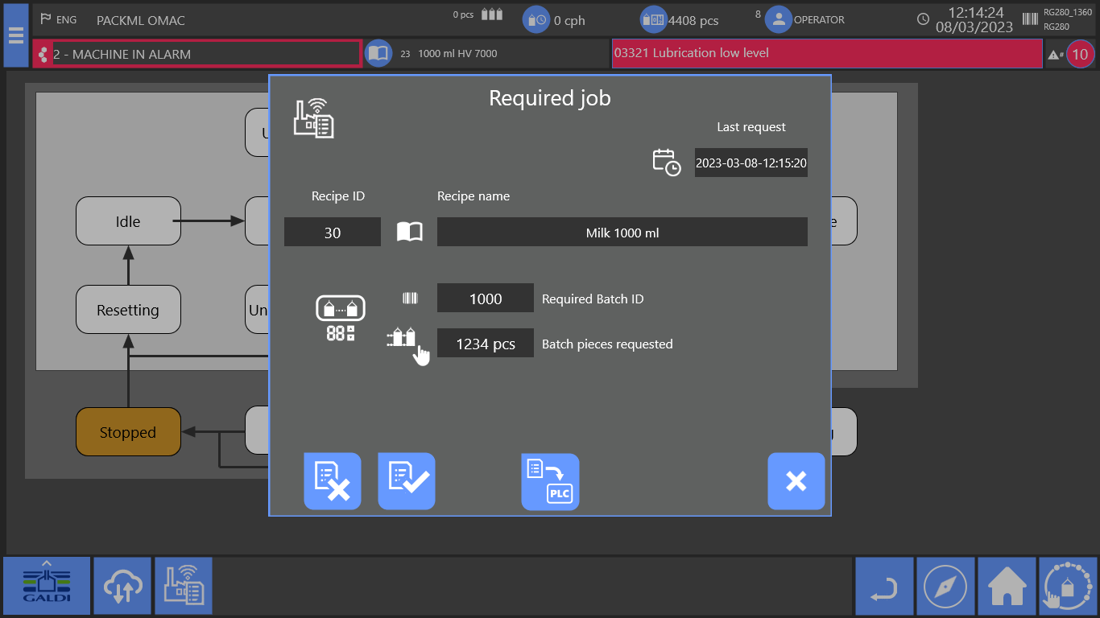This screenshot has width=1100, height=618.
Task: Go to the home screen
Action: (1007, 586)
